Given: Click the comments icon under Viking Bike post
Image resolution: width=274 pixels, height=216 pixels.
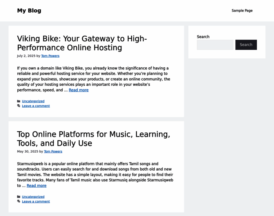Looking at the screenshot, I should (19, 106).
